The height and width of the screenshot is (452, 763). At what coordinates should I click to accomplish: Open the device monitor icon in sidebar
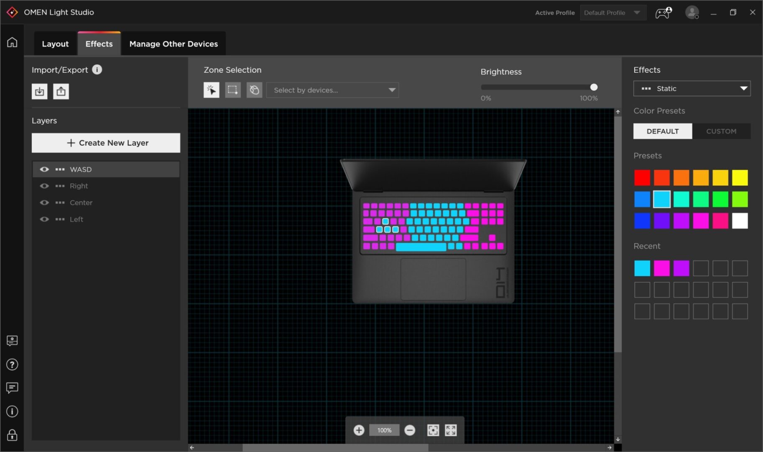point(12,341)
